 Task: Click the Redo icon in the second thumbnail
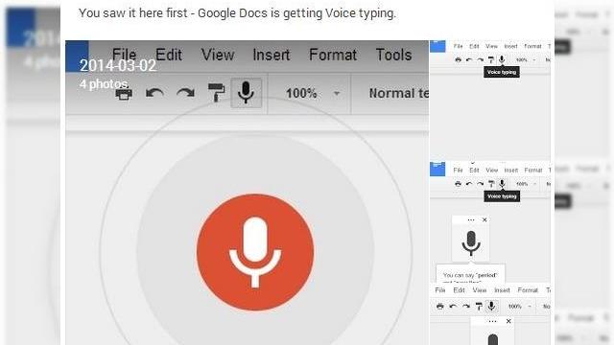480,184
